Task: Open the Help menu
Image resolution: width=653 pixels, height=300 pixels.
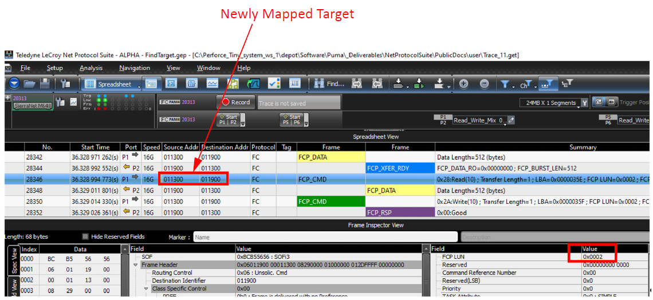Action: click(x=244, y=68)
